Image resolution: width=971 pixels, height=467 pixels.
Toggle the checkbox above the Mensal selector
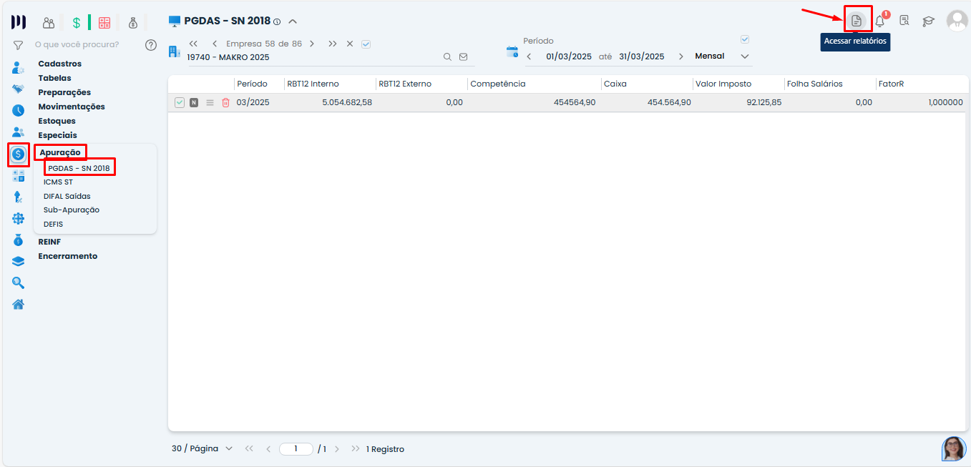click(745, 39)
